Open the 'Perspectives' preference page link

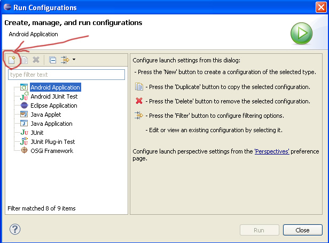(x=272, y=151)
